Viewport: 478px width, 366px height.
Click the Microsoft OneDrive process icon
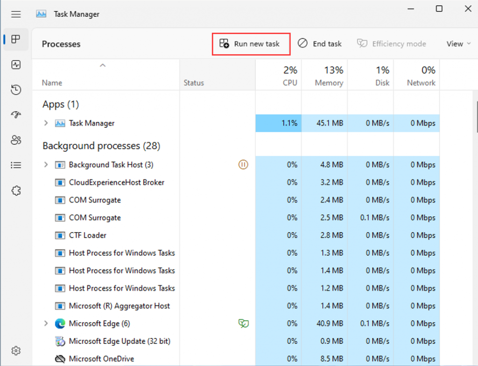pyautogui.click(x=60, y=359)
